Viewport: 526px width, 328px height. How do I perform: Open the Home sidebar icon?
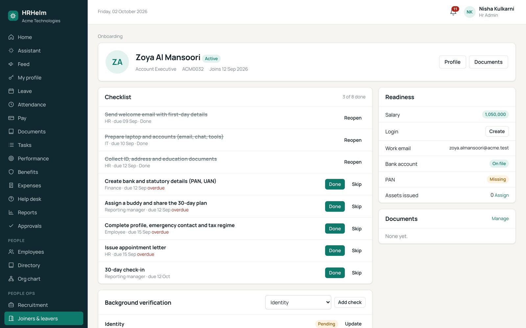(x=11, y=37)
